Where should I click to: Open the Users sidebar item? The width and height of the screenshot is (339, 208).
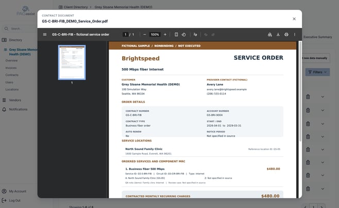pyautogui.click(x=9, y=83)
